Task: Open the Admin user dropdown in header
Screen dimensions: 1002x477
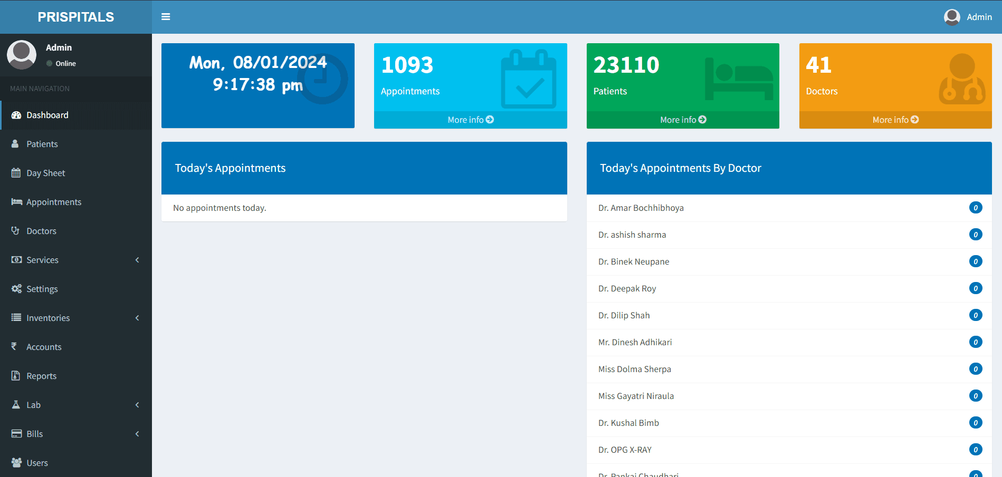Action: tap(968, 17)
